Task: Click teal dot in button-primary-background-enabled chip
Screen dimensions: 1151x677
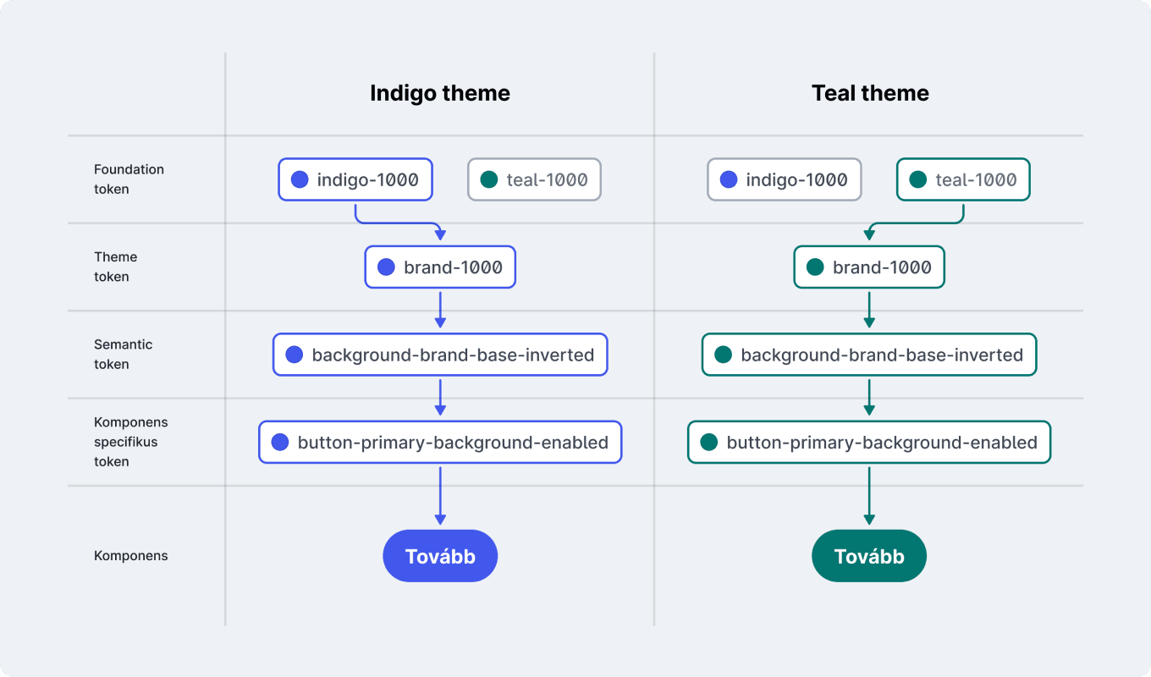Action: [x=709, y=443]
